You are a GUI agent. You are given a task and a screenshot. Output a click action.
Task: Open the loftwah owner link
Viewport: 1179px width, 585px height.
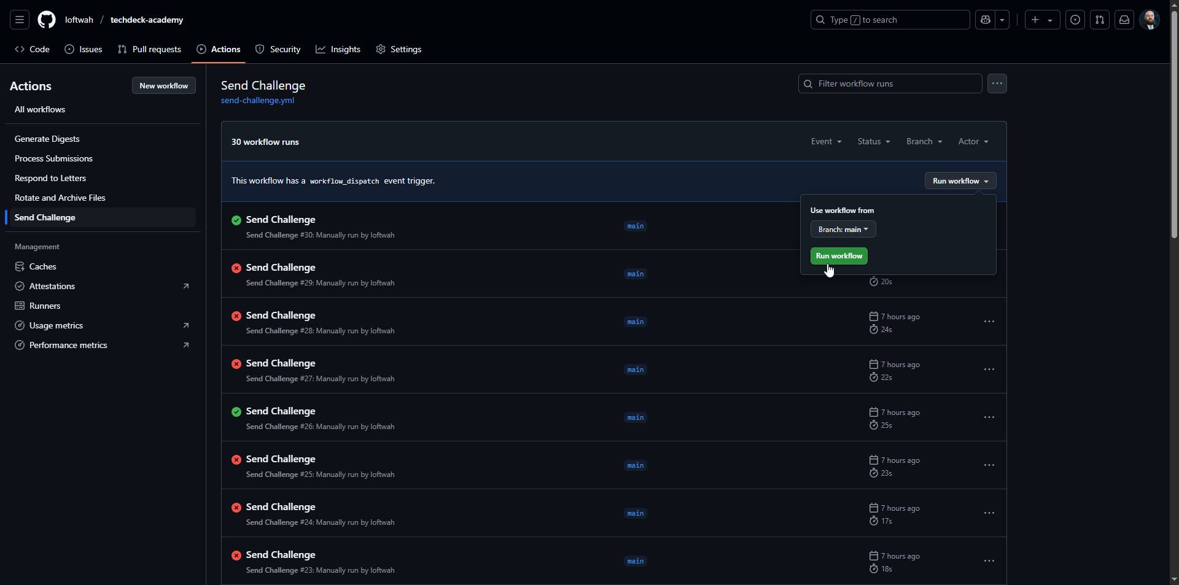(79, 20)
